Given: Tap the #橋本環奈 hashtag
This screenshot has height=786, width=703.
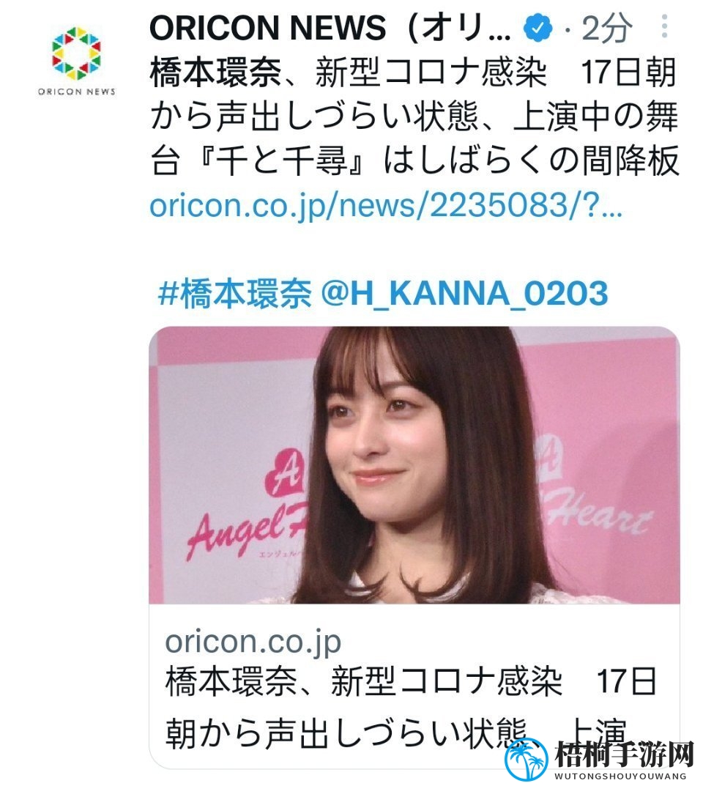Looking at the screenshot, I should (234, 293).
